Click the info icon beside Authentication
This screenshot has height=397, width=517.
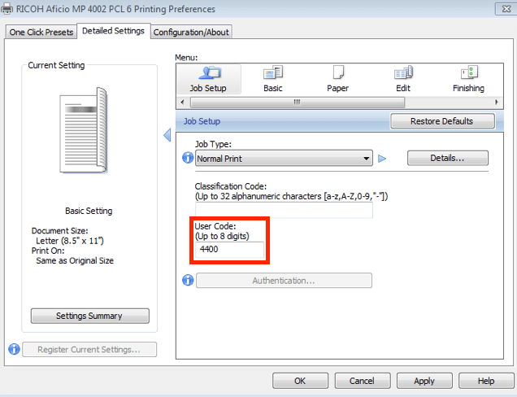pyautogui.click(x=188, y=281)
